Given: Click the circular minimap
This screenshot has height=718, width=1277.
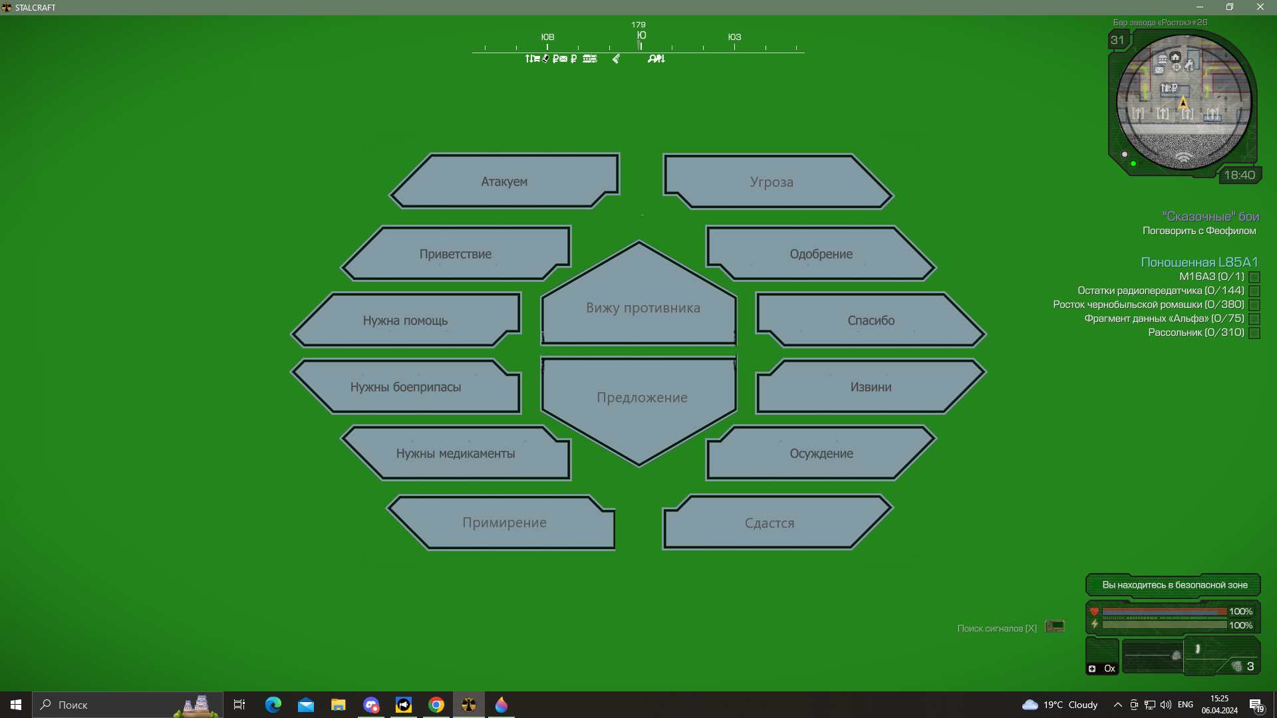Looking at the screenshot, I should pyautogui.click(x=1184, y=102).
